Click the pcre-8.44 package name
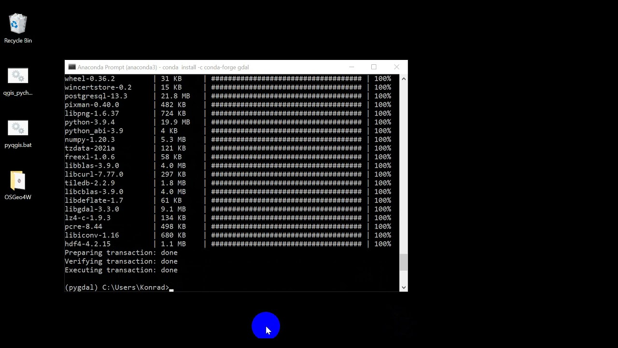The width and height of the screenshot is (618, 348). point(84,227)
